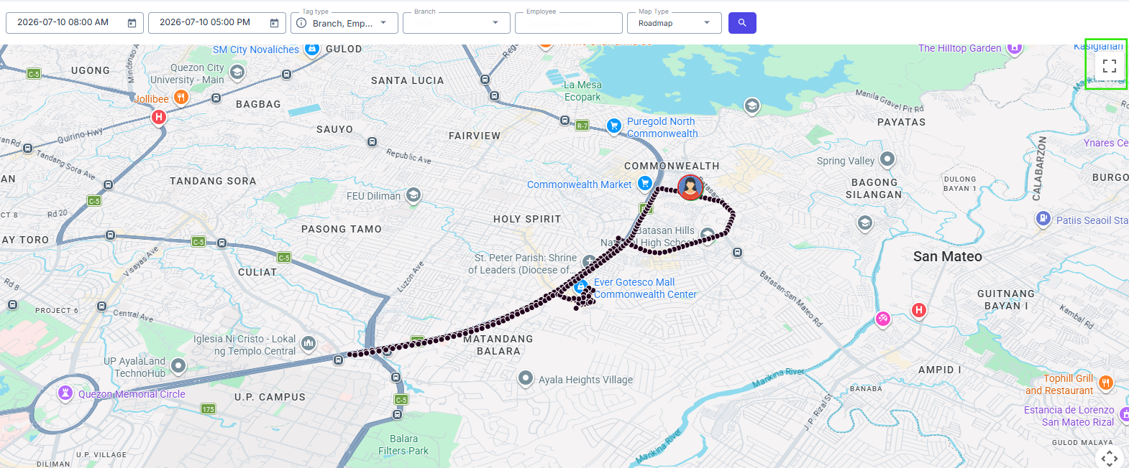Click the Employee input field

pyautogui.click(x=569, y=23)
